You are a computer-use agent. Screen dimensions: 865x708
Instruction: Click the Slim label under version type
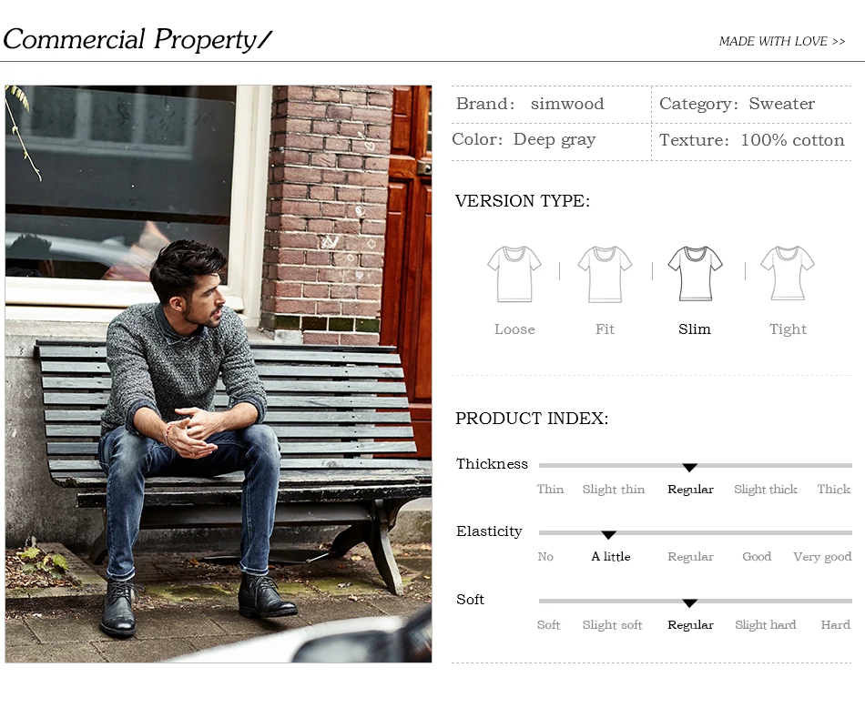point(695,329)
